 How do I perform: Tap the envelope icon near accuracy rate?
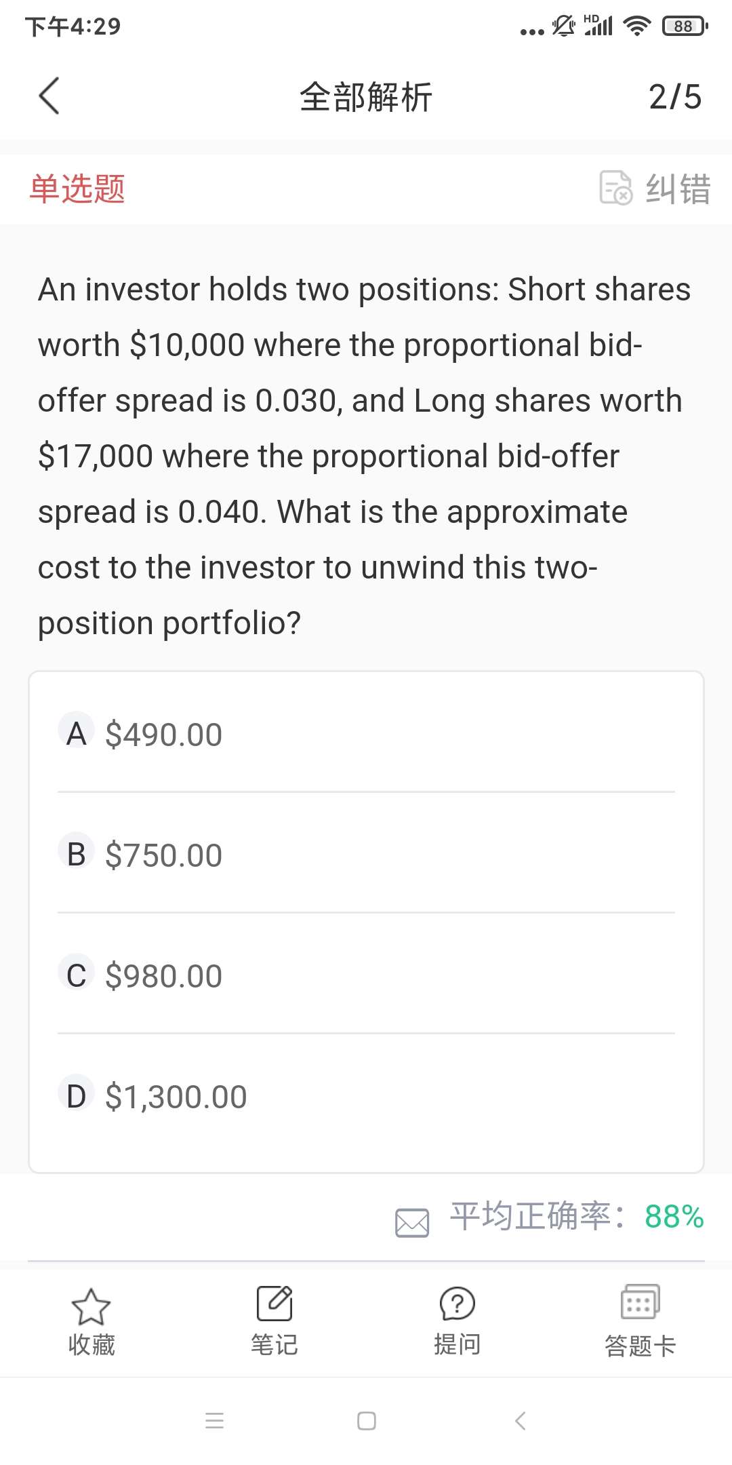[x=412, y=1223]
